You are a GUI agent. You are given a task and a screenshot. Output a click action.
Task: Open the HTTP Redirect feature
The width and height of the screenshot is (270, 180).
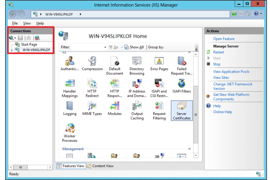[92, 88]
